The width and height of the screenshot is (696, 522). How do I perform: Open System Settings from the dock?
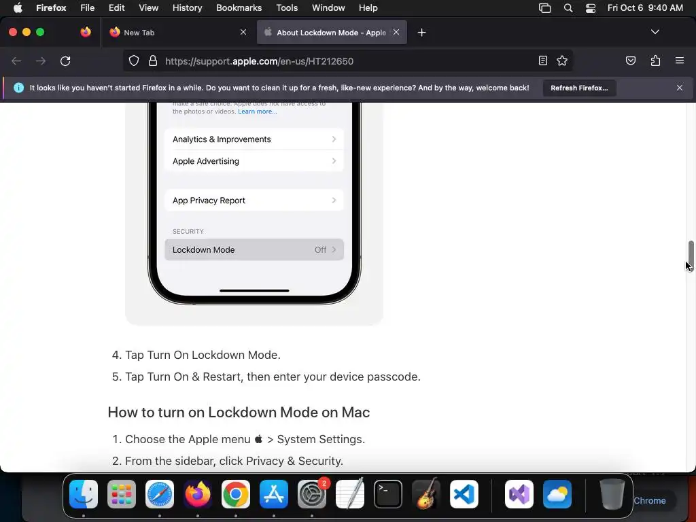click(312, 494)
